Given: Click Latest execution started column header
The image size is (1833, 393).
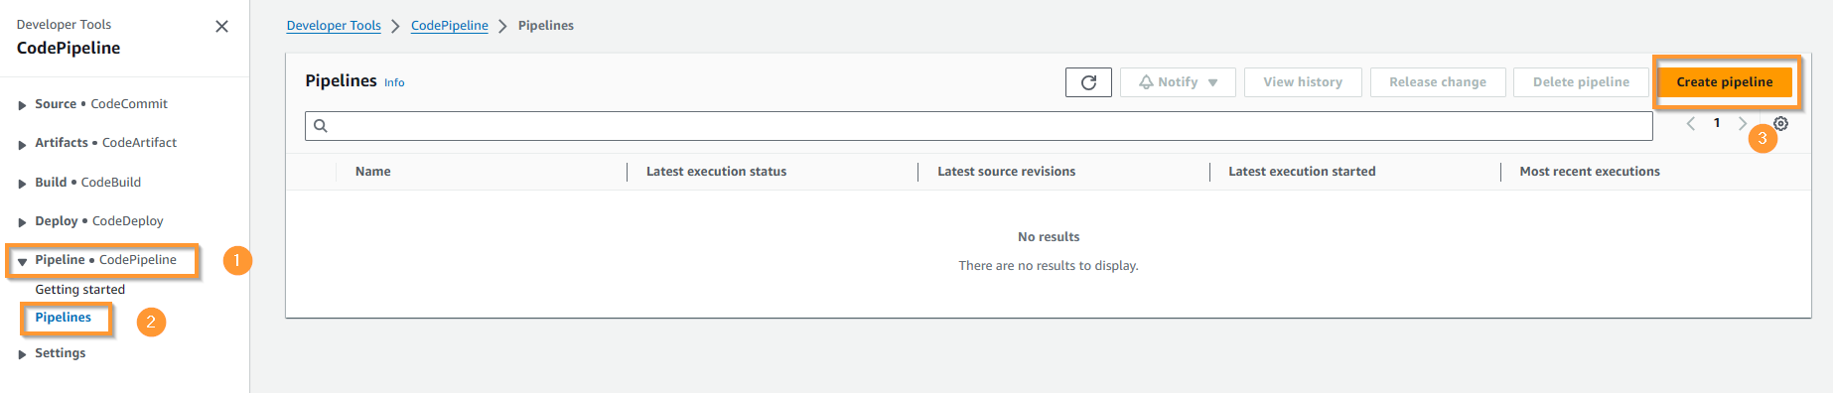Looking at the screenshot, I should click(1302, 172).
